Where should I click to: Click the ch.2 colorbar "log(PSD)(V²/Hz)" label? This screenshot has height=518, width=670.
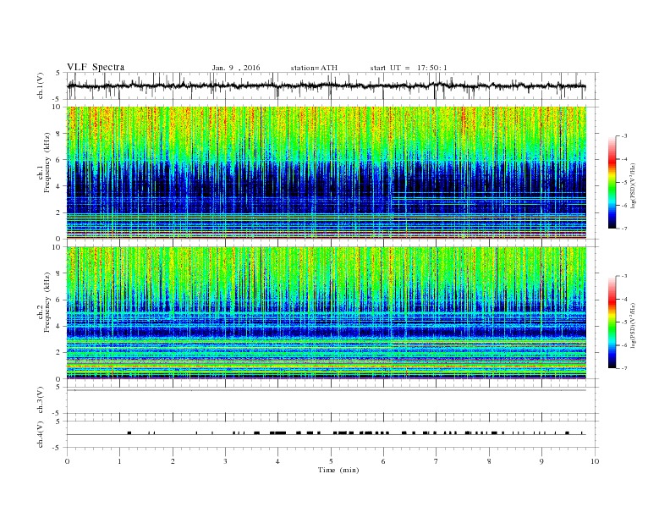pos(633,325)
